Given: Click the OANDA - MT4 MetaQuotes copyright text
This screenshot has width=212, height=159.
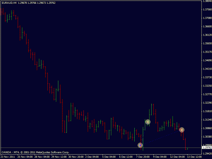Looking at the screenshot, I should coord(35,152).
